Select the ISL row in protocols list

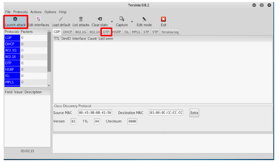[26, 76]
